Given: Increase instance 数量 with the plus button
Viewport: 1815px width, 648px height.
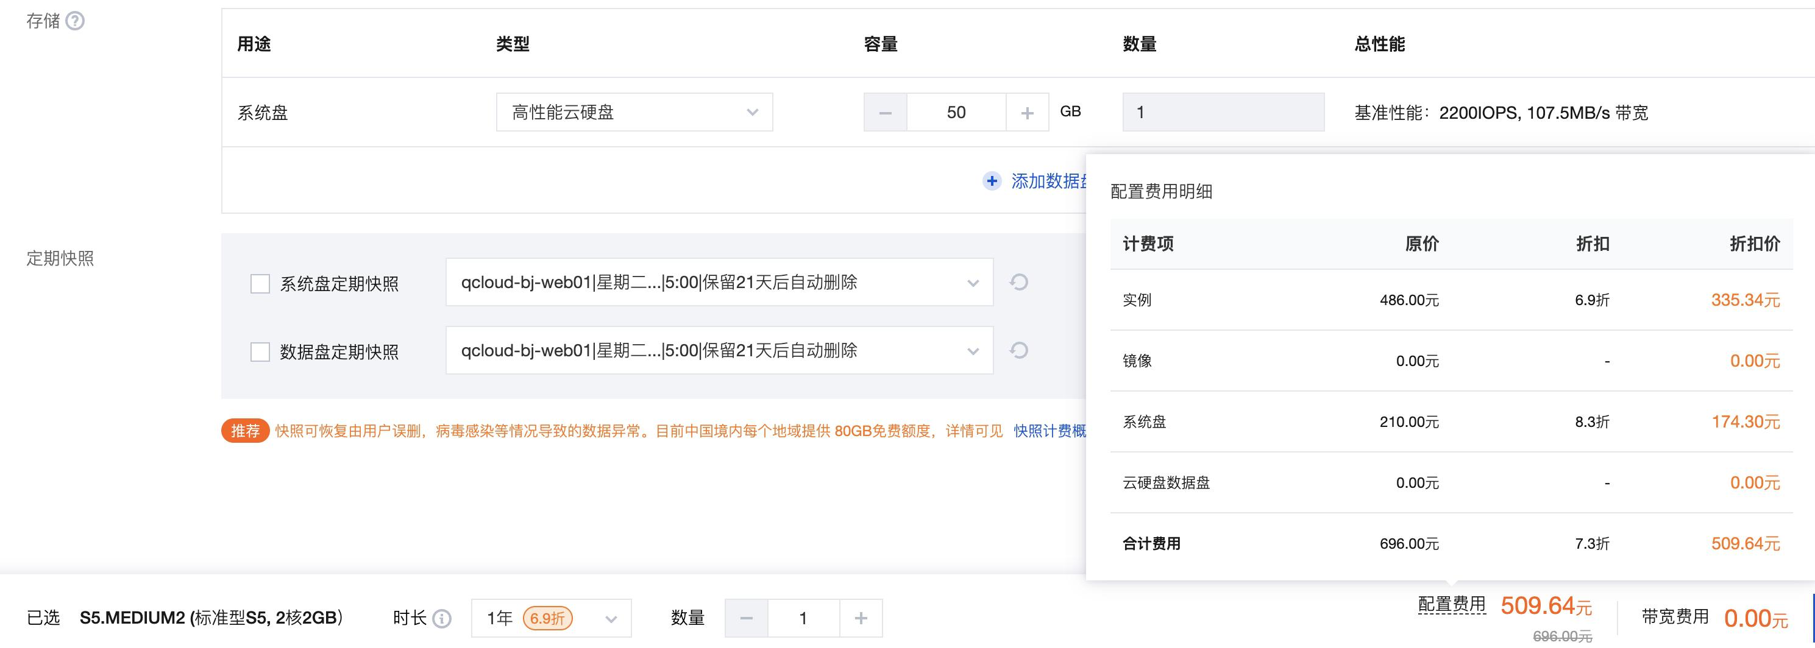Looking at the screenshot, I should click(861, 618).
